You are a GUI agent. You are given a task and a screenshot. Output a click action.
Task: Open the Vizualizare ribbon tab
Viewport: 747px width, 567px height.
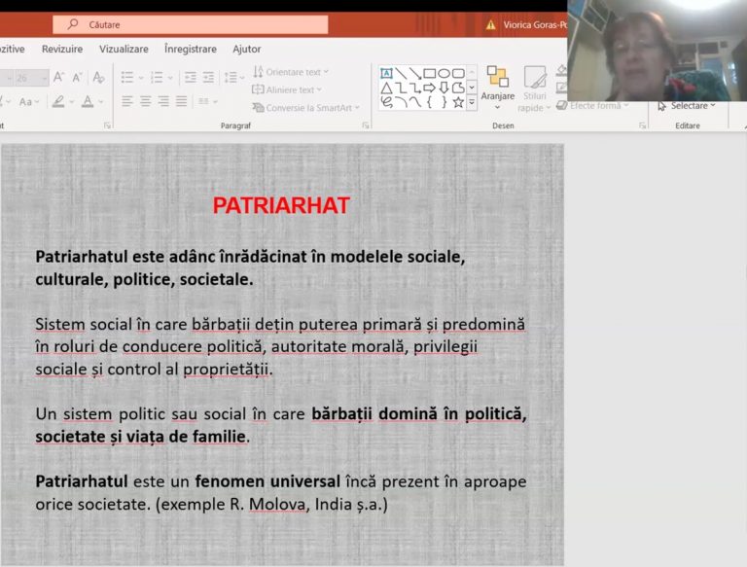click(x=124, y=49)
